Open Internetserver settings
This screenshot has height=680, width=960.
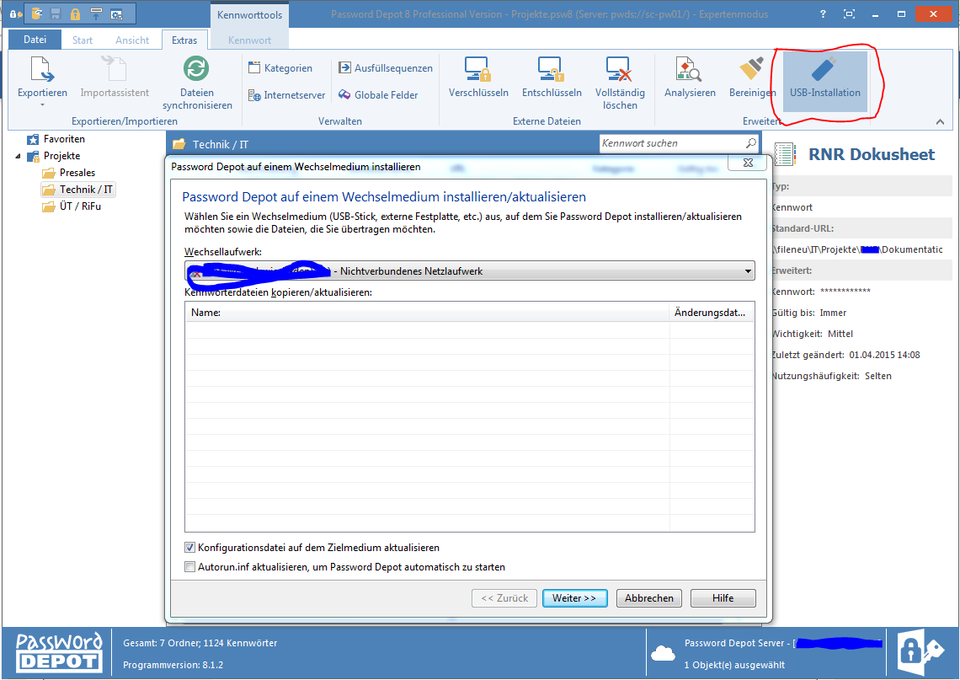pos(286,95)
